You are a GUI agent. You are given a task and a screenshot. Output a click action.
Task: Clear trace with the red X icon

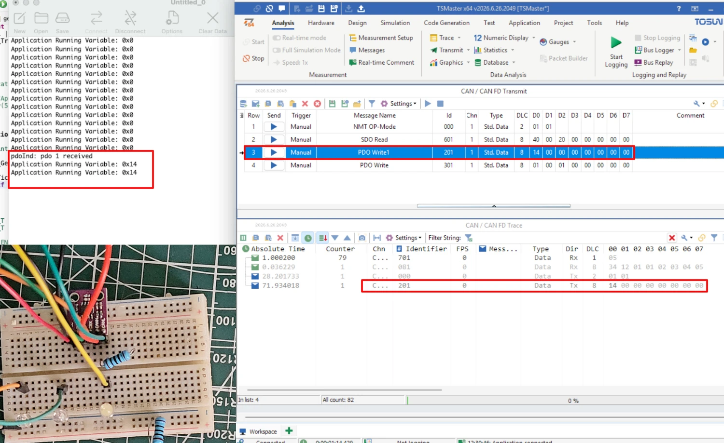click(280, 238)
